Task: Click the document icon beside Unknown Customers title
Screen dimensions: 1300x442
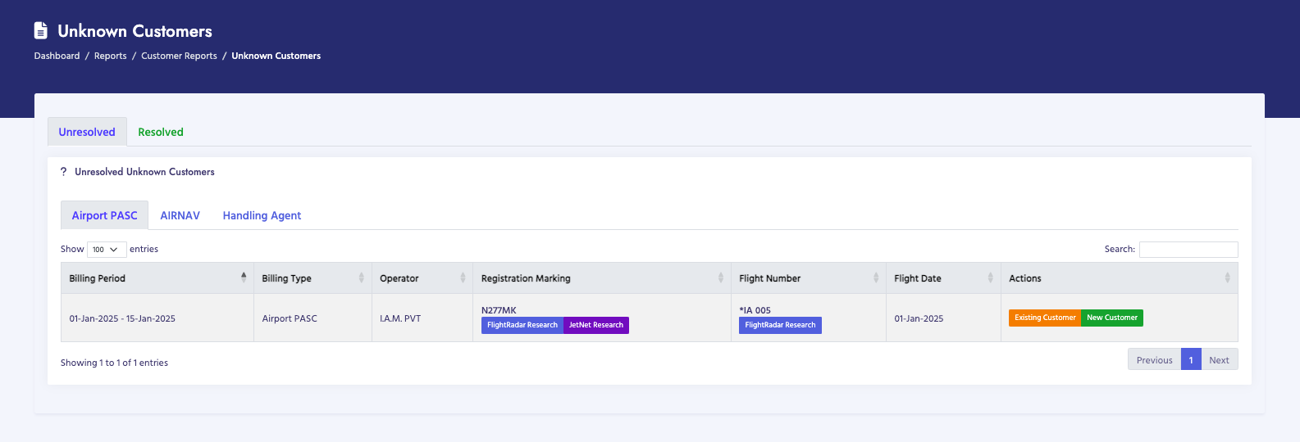Action: point(41,31)
